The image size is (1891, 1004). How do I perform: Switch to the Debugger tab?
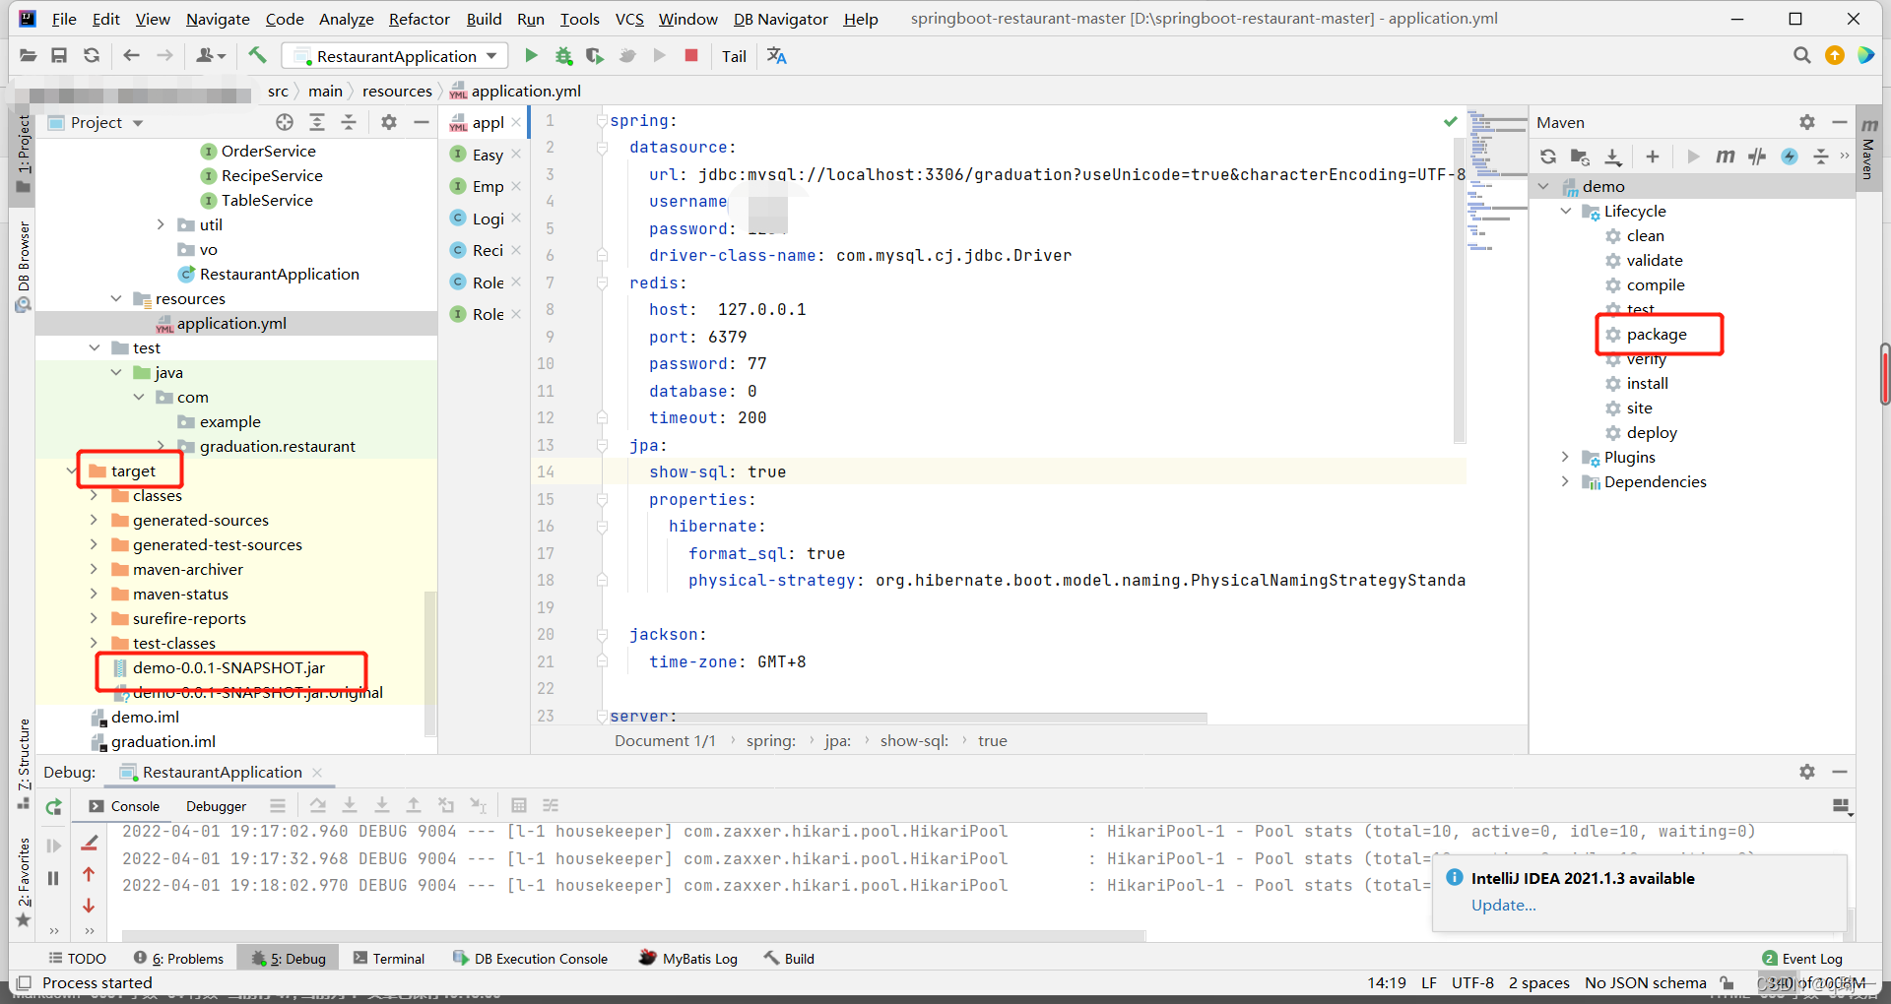(216, 806)
